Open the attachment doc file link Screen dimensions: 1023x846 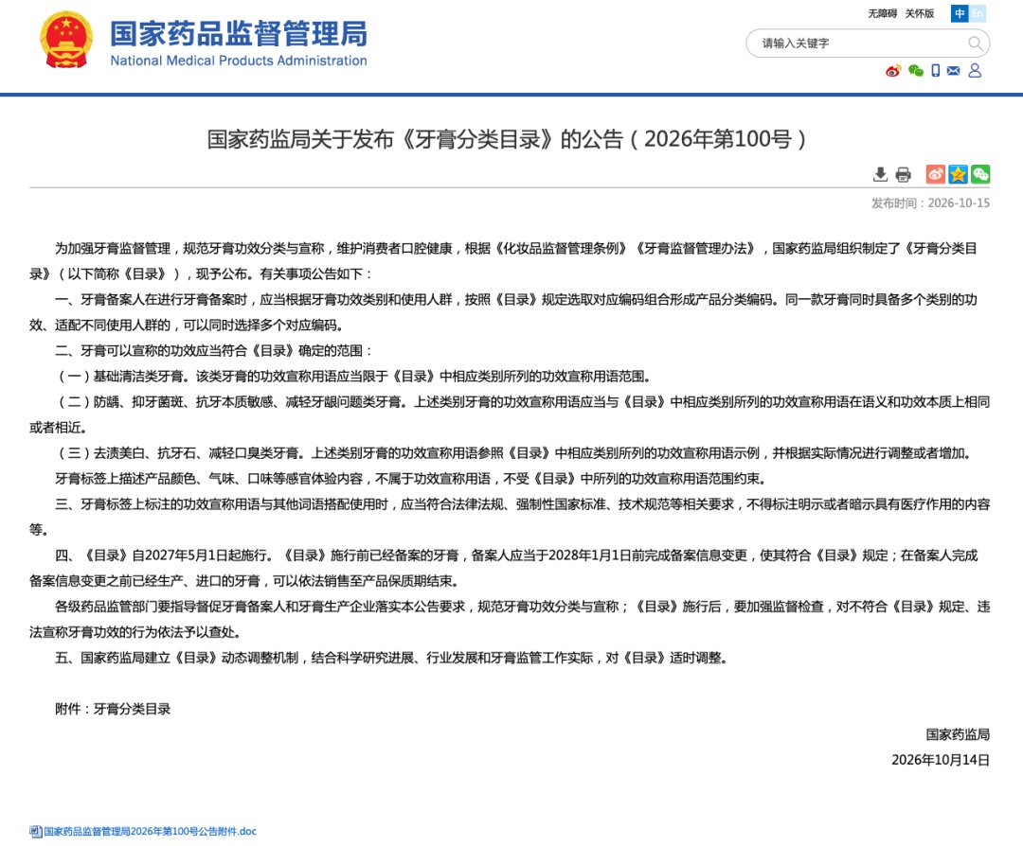pos(150,831)
